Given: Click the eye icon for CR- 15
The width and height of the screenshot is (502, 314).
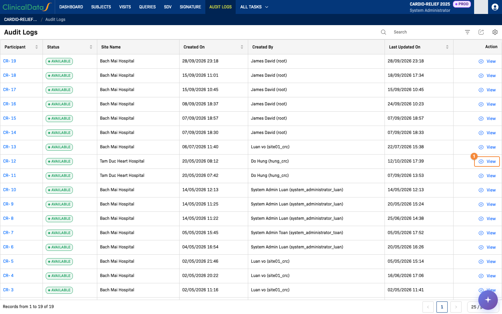Looking at the screenshot, I should pos(481,119).
